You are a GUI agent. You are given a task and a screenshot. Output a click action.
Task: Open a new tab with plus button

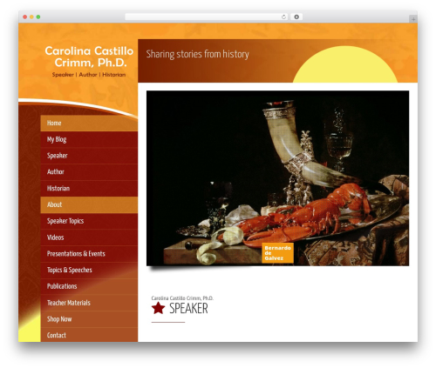[413, 19]
